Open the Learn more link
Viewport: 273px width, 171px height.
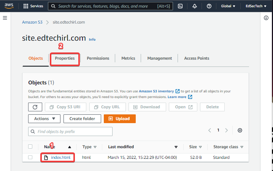tap(177, 97)
